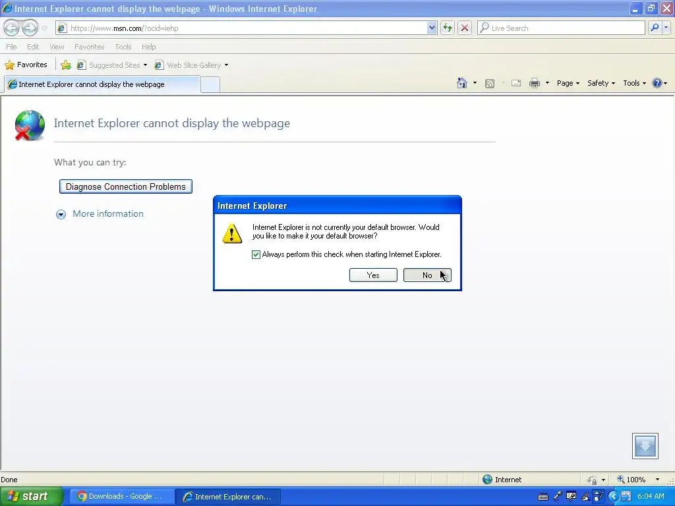Viewport: 675px width, 506px height.
Task: Open the command bar Tools dropdown
Action: point(634,83)
